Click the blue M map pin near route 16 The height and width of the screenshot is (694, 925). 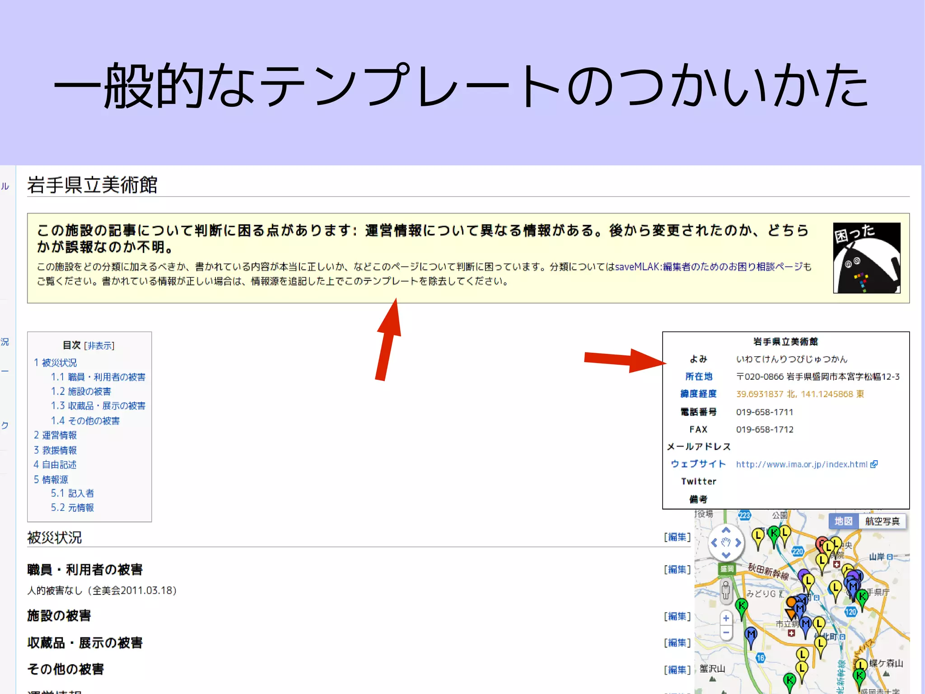tap(751, 637)
